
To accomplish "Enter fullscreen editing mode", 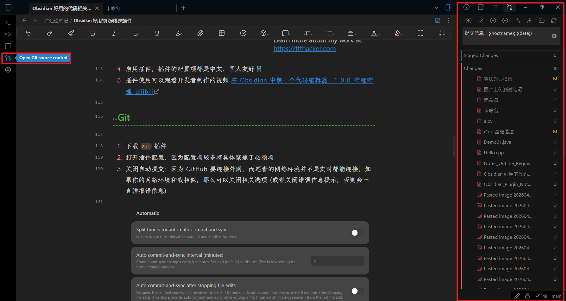I will tap(420, 33).
